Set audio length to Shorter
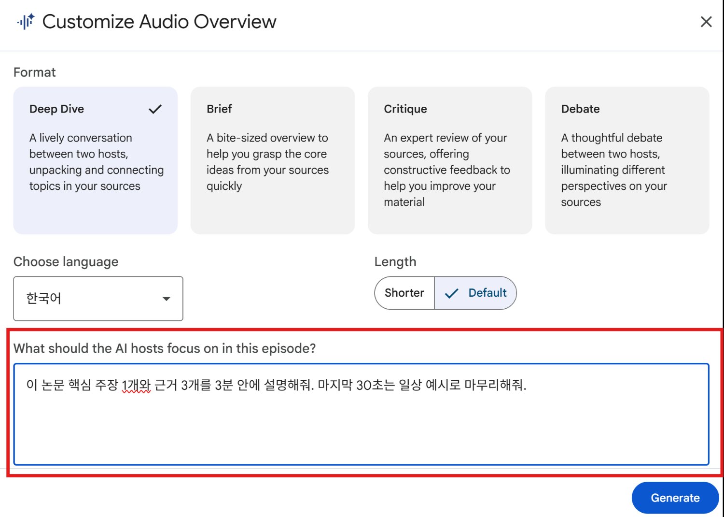Image resolution: width=724 pixels, height=517 pixels. pos(404,293)
